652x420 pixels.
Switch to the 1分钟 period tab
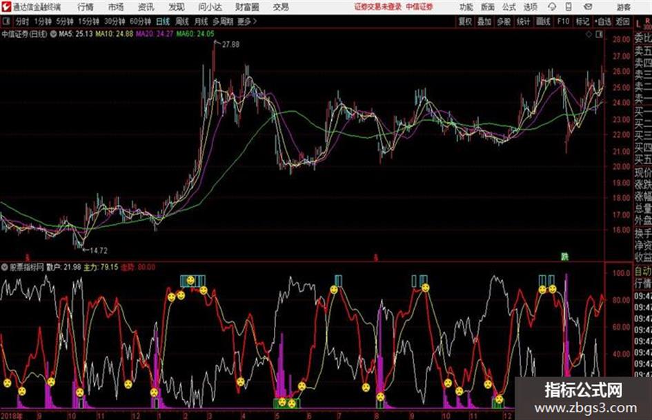[x=42, y=21]
